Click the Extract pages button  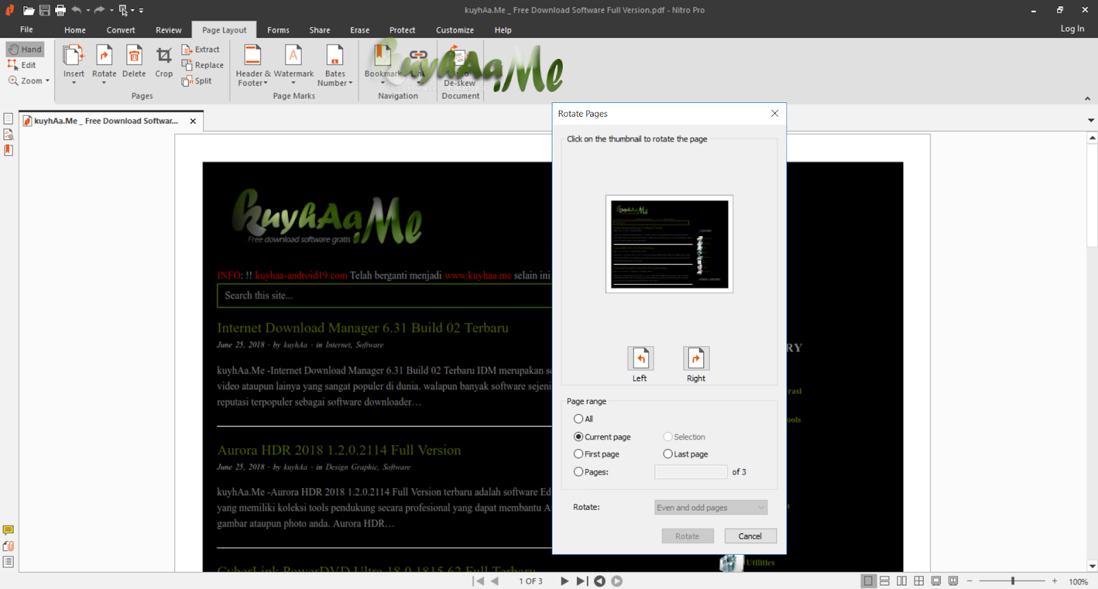pyautogui.click(x=200, y=49)
